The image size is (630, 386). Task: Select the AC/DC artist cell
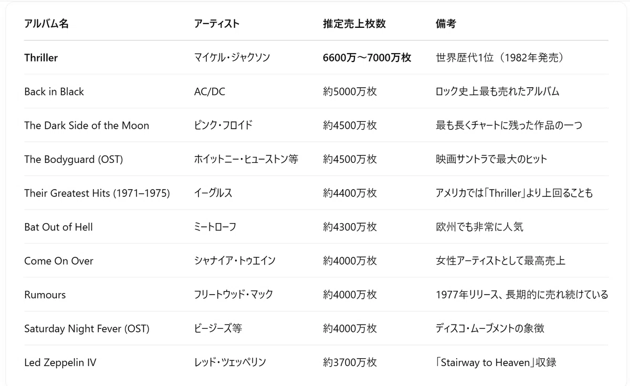[209, 91]
